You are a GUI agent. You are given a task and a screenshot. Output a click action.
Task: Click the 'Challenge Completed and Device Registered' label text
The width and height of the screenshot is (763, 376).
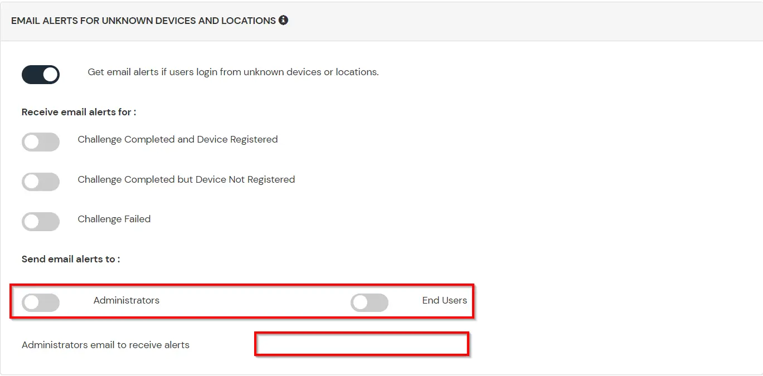tap(177, 139)
